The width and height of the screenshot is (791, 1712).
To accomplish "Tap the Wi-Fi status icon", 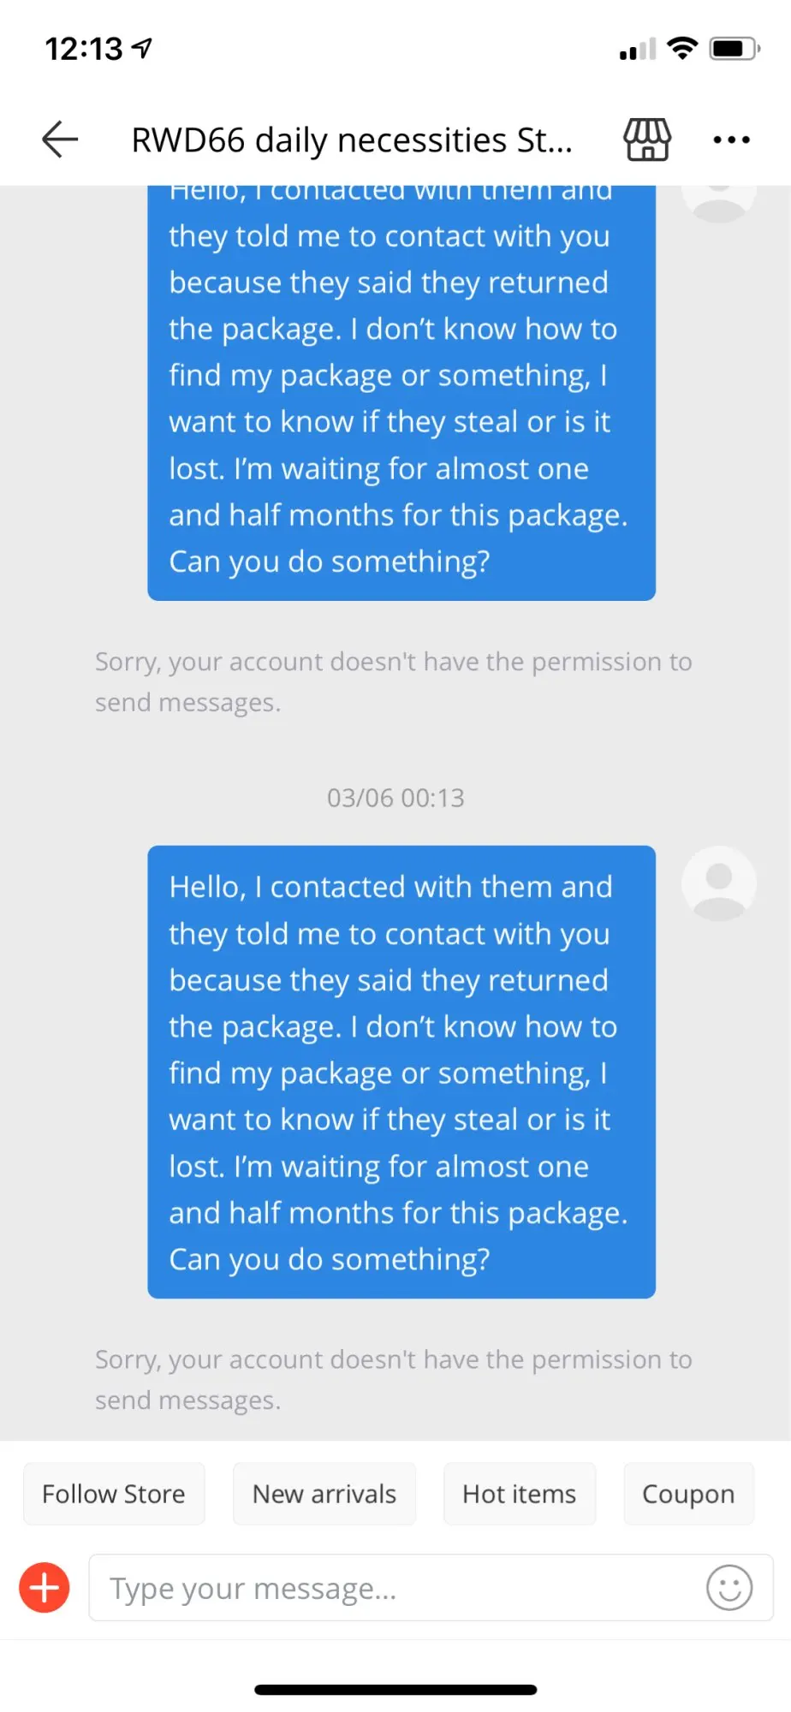I will [682, 48].
